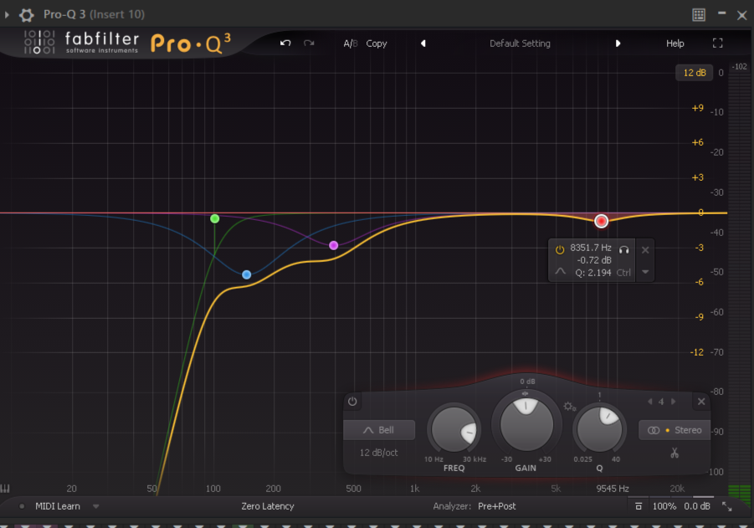Click the 0.0 dB output gain
Screen dimensions: 754x528
(697, 506)
